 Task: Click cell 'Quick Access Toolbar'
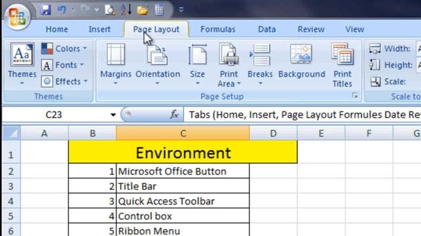183,201
